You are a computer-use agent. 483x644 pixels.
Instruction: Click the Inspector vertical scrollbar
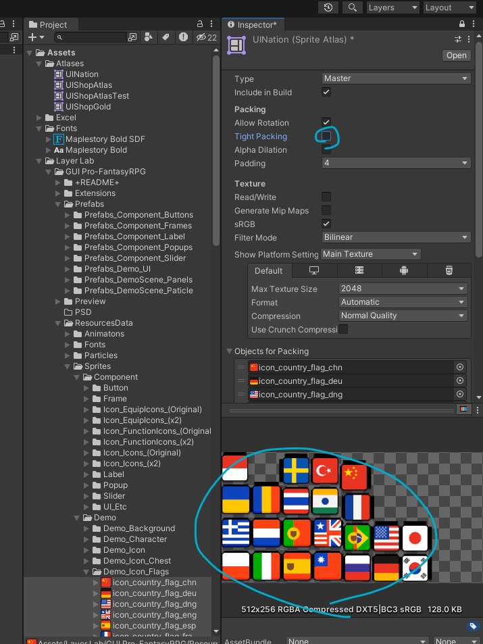point(478,149)
